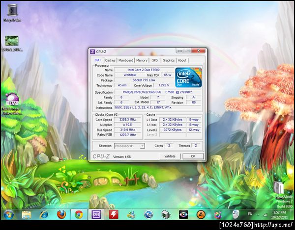Screen dimensions: 295x230
Task: Switch to the Memory tab
Action: [x=142, y=60]
